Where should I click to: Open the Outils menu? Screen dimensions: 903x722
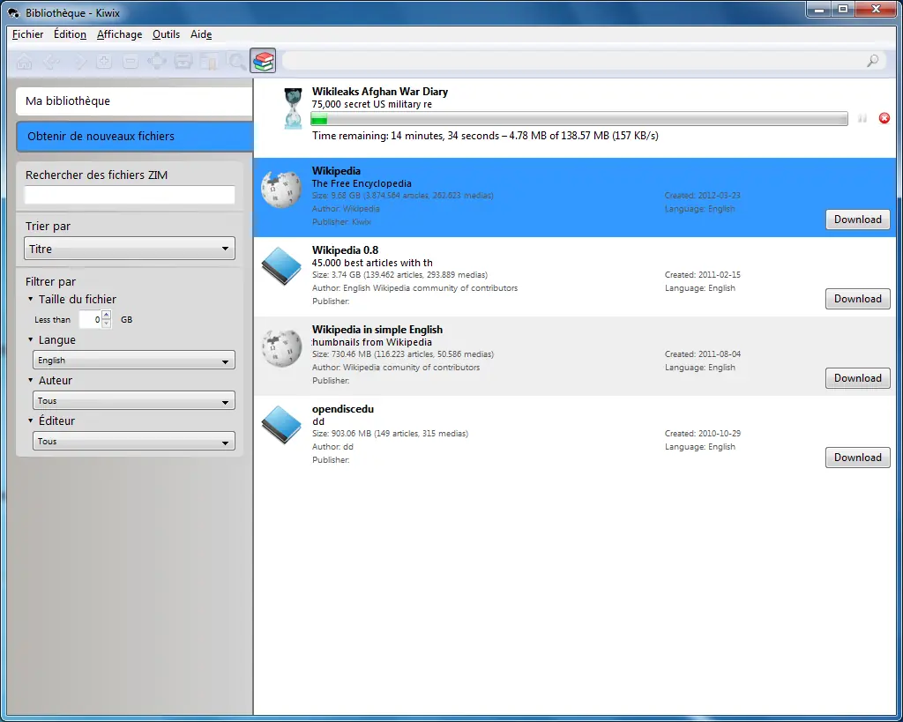click(x=166, y=34)
